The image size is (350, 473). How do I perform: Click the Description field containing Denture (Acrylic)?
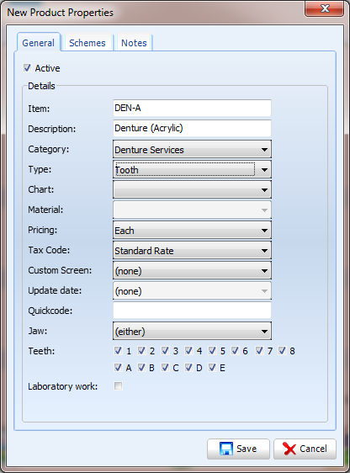click(x=192, y=128)
